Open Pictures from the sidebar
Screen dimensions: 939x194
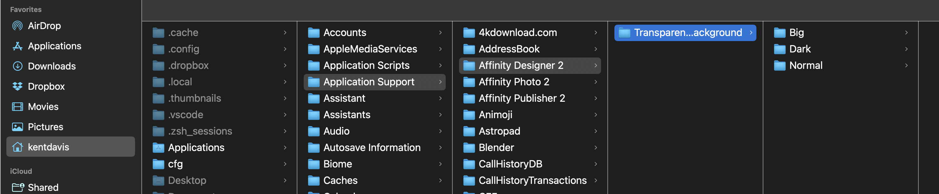(46, 127)
